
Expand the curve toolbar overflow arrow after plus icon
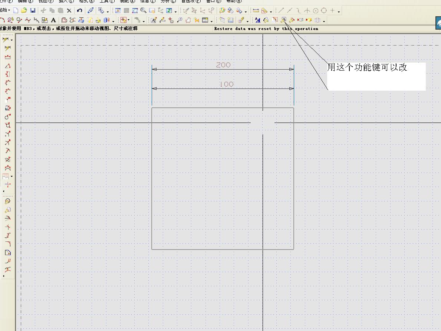coord(339,11)
